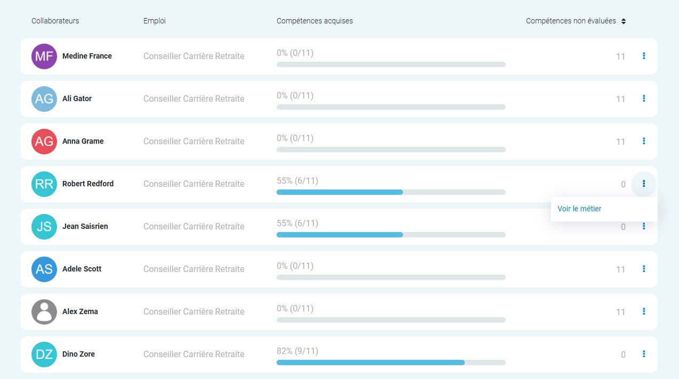Click the 'Collaborateurs' column header
The width and height of the screenshot is (679, 379).
pos(55,21)
